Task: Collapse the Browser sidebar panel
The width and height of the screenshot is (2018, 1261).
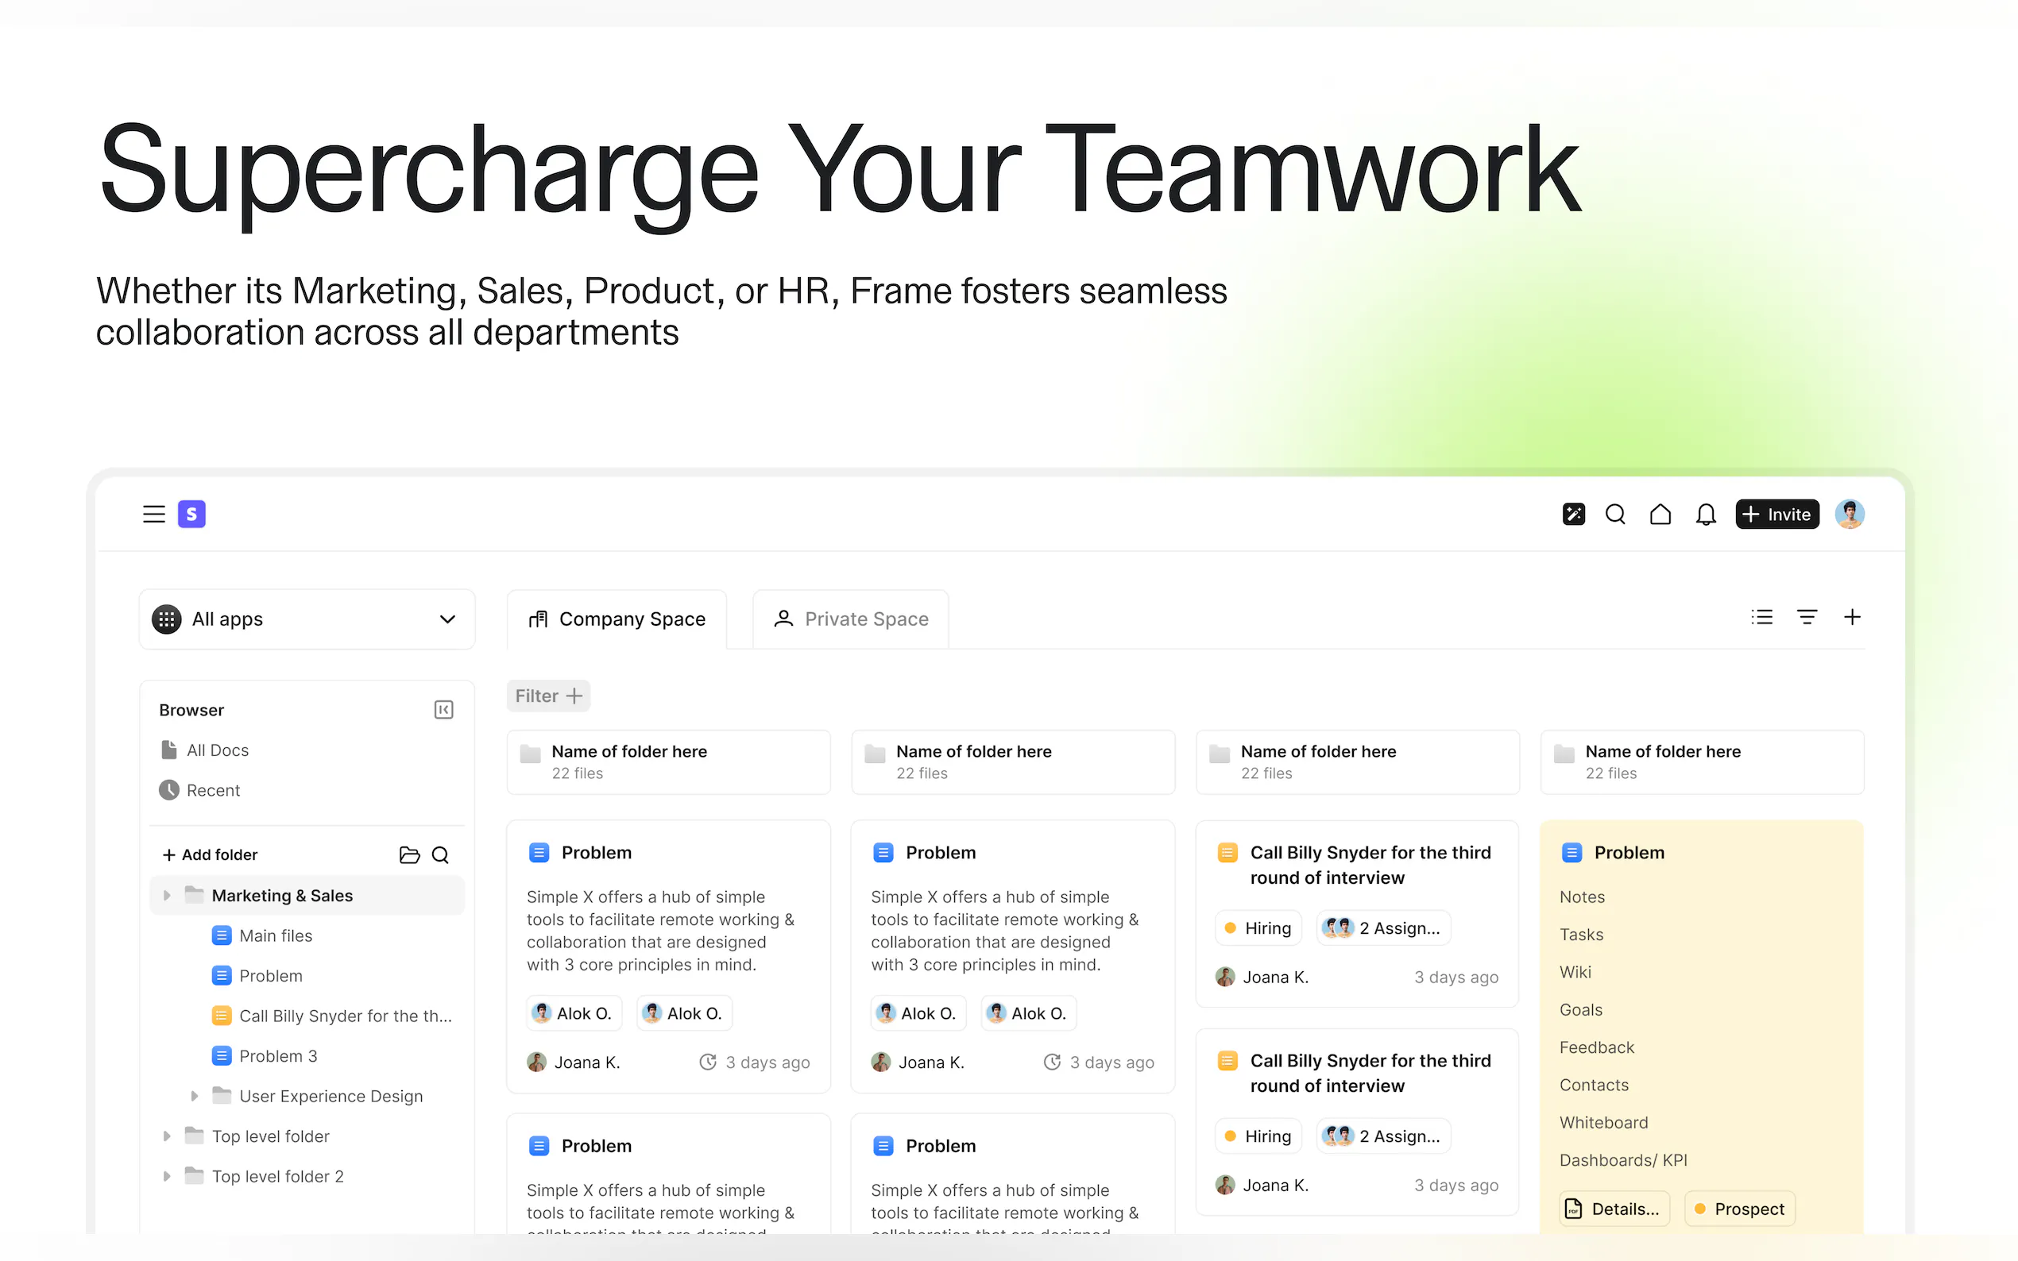Action: pyautogui.click(x=443, y=710)
